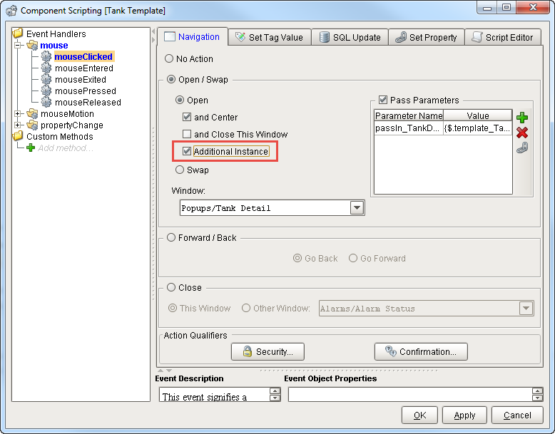Image resolution: width=555 pixels, height=434 pixels.
Task: Open the Alarms/Alarm Status window dropdown
Action: click(x=526, y=308)
